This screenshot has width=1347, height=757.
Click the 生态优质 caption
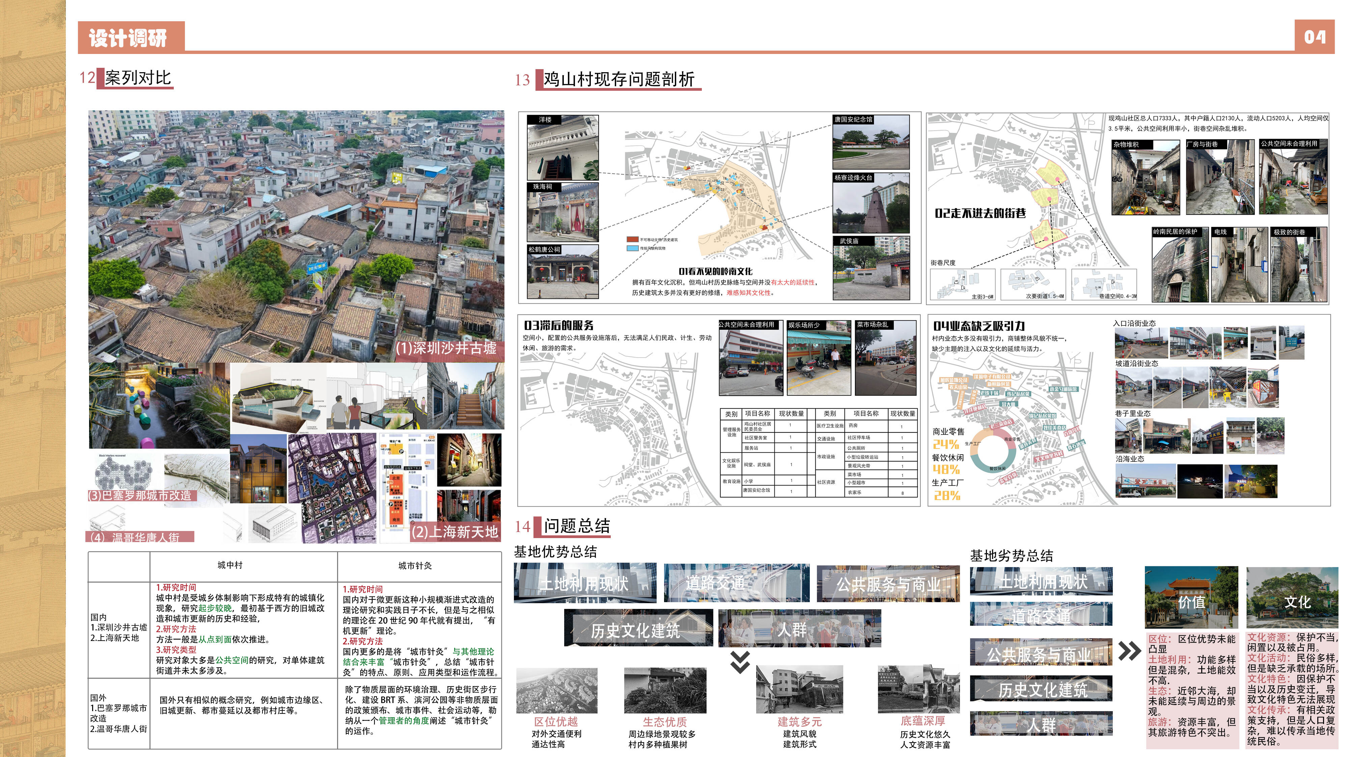[665, 722]
